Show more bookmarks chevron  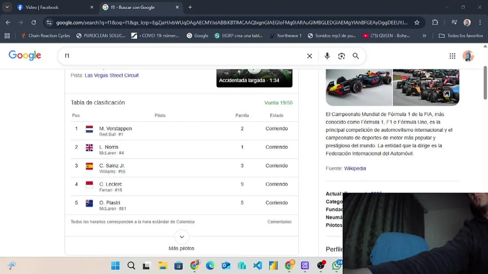424,35
